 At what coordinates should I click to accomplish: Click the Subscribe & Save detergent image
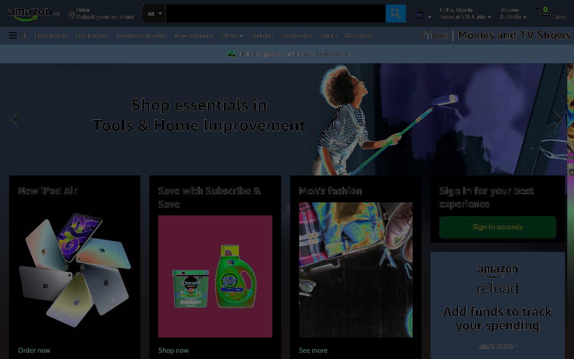[x=215, y=276]
